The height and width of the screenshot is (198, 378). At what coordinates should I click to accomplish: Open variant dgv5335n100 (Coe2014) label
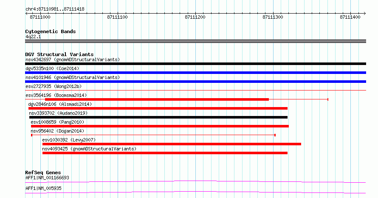(52, 68)
